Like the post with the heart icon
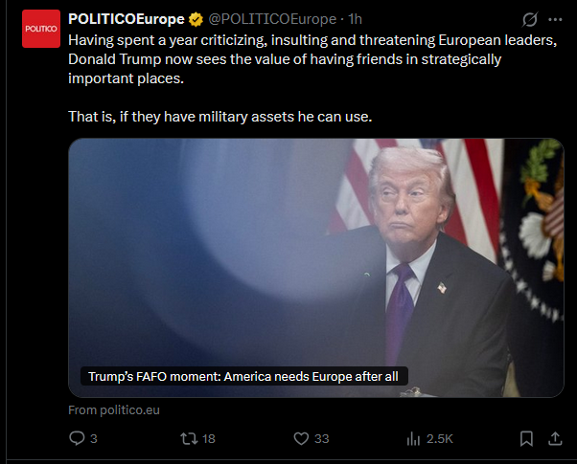Image resolution: width=577 pixels, height=464 pixels. coord(301,438)
